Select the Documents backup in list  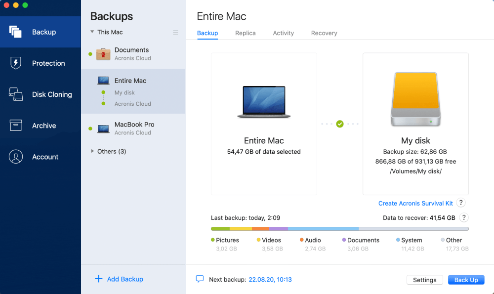point(132,53)
